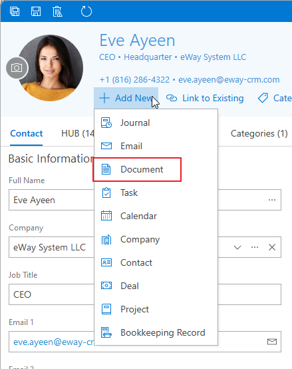Click the Job Title CEO field
The height and width of the screenshot is (369, 292).
(x=145, y=294)
